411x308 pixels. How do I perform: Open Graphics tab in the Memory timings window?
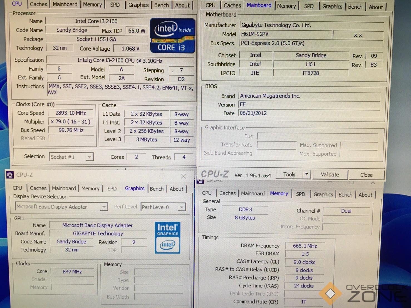click(x=323, y=194)
